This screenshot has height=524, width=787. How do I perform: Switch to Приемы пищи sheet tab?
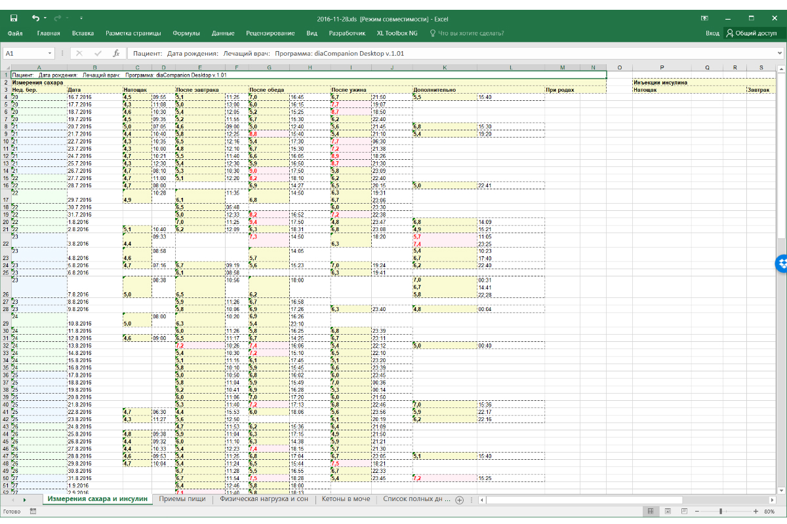point(182,499)
